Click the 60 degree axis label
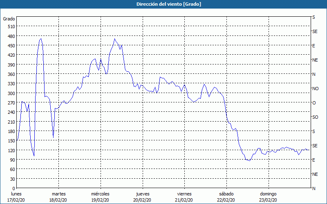 click(x=13, y=170)
